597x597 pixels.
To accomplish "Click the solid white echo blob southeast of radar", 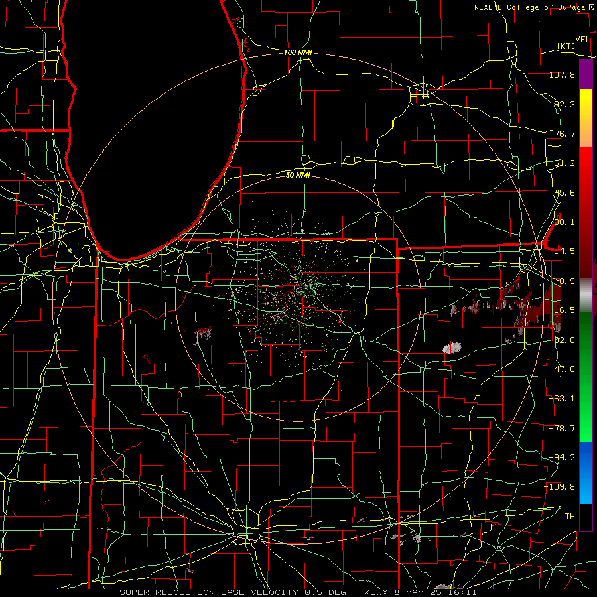I will (452, 348).
